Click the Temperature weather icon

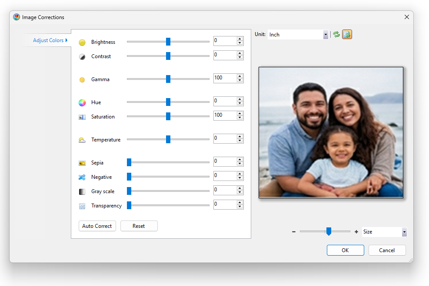[82, 140]
